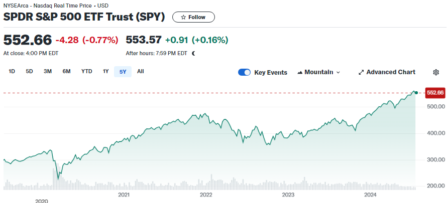
Task: Click the Mountain dropdown chevron arrow
Action: coord(338,73)
